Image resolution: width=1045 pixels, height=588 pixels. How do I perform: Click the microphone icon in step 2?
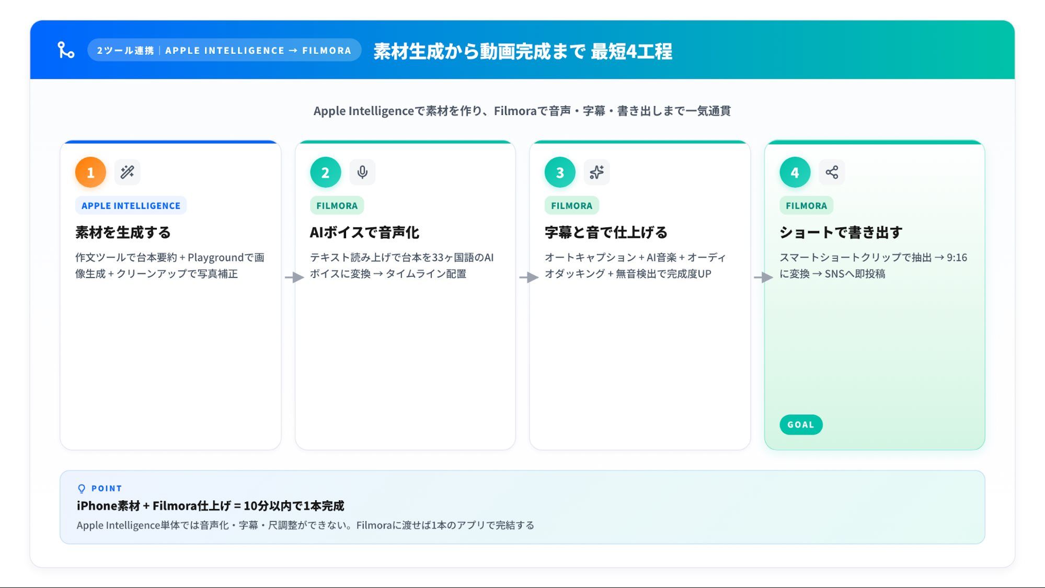coord(362,172)
